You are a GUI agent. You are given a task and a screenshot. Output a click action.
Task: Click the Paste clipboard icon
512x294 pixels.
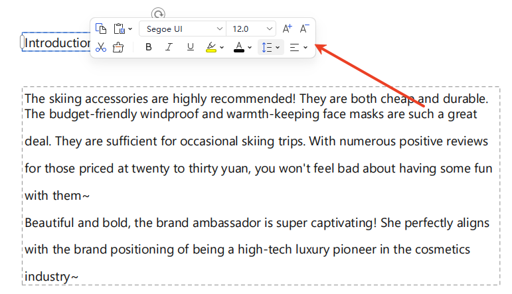pos(119,29)
